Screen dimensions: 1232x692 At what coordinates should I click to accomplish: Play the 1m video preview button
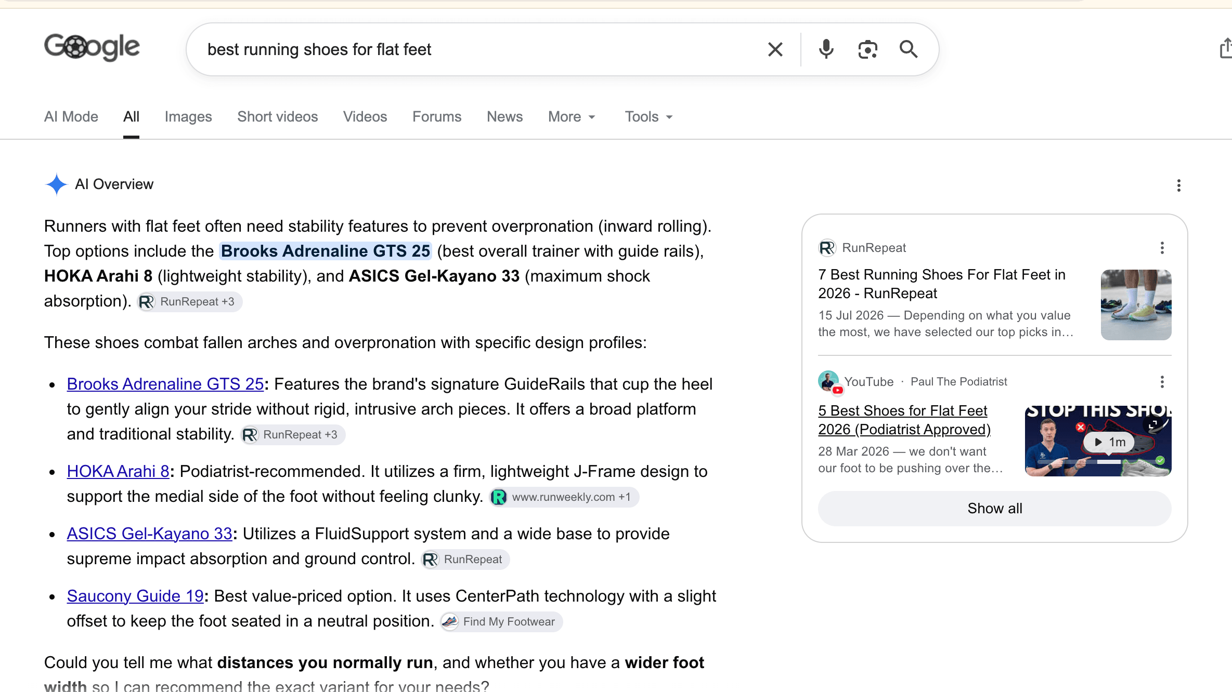1109,442
